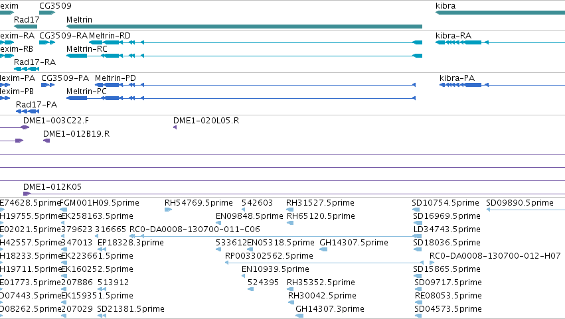Click the CG3509-PA protein label
The height and width of the screenshot is (319, 565).
click(x=65, y=78)
